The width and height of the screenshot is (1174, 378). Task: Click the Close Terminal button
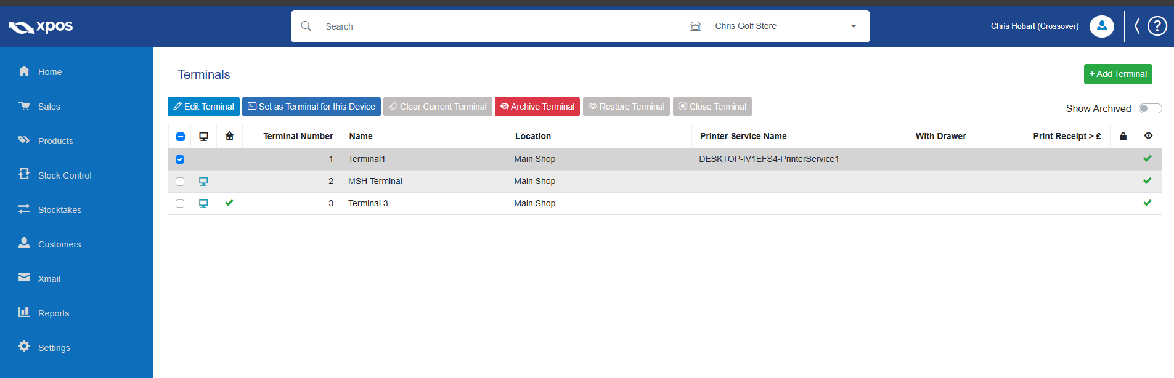[x=712, y=107]
